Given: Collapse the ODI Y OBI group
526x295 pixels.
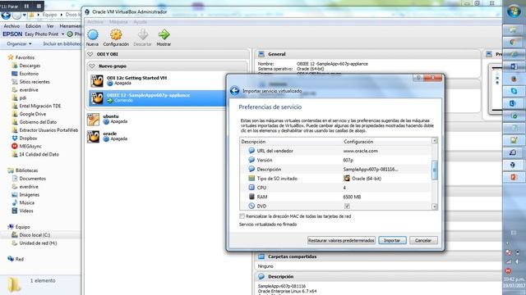Looking at the screenshot, I should [x=90, y=54].
